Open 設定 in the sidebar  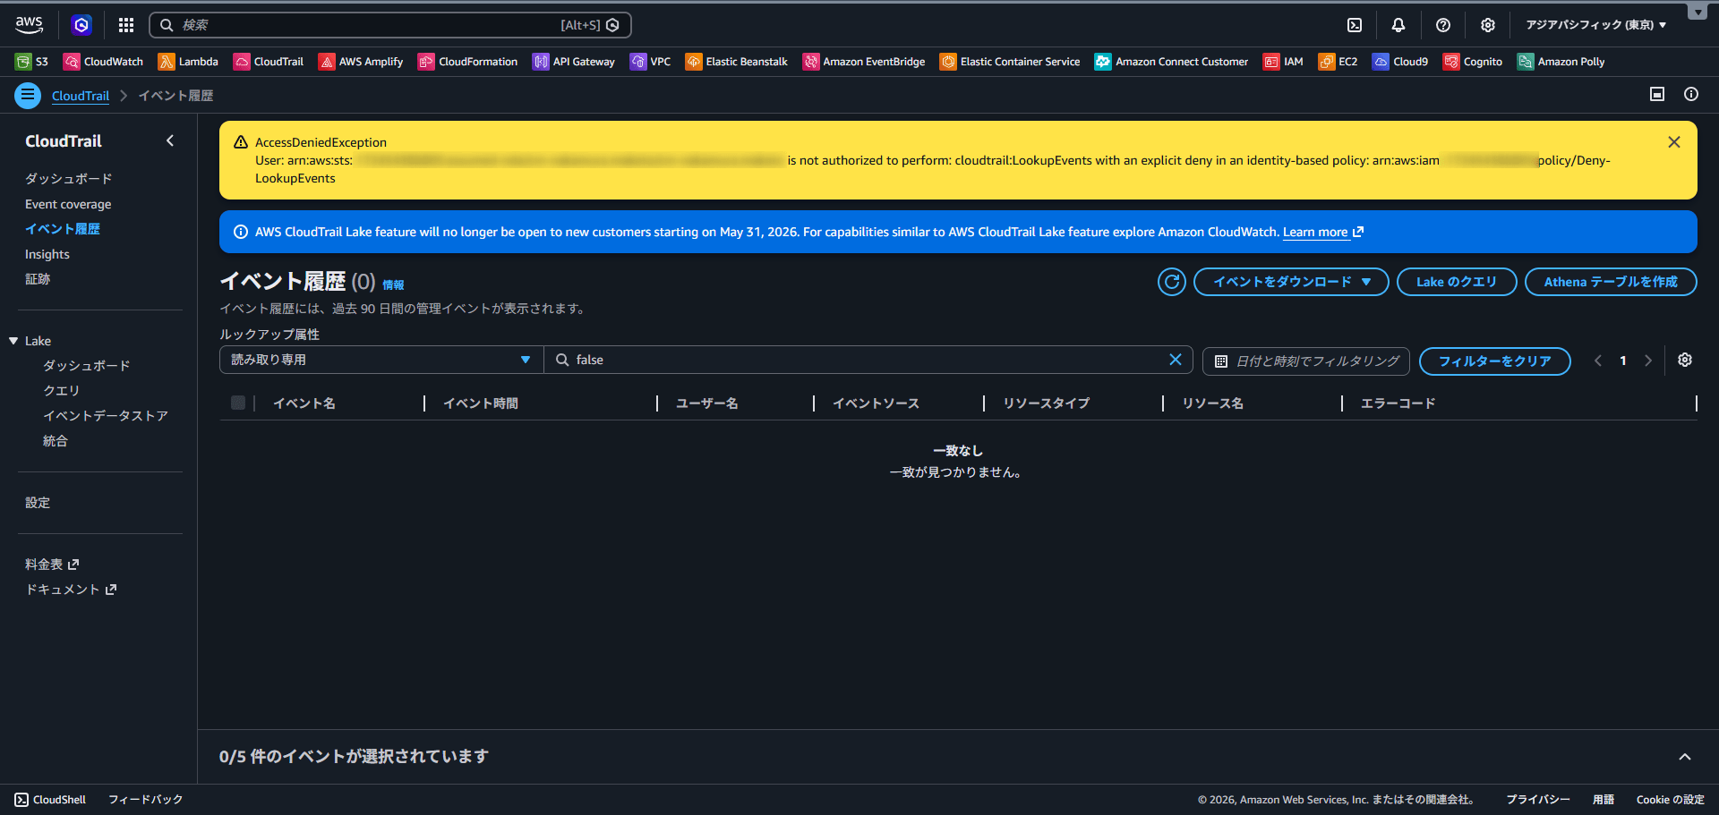[x=38, y=503]
